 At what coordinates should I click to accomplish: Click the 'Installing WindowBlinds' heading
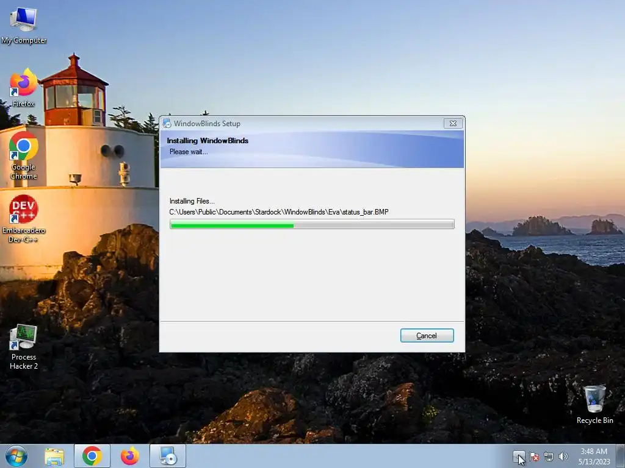coord(208,141)
